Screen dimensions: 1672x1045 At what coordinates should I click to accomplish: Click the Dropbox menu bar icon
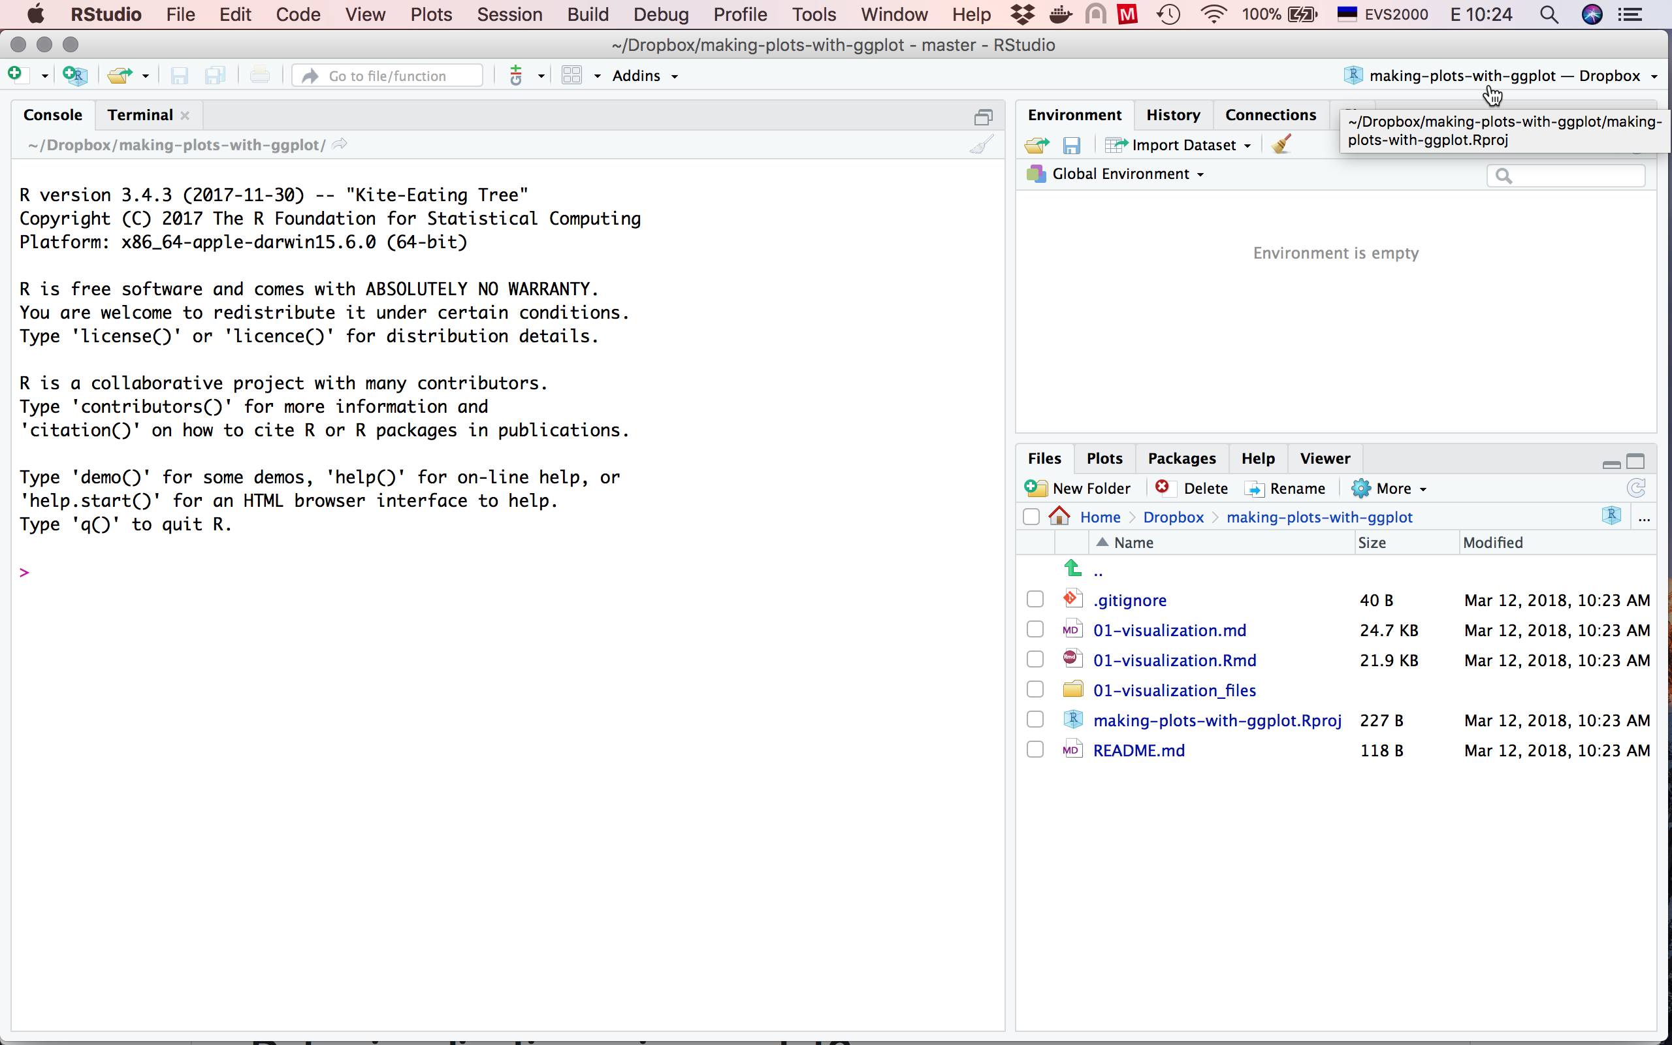coord(1023,14)
